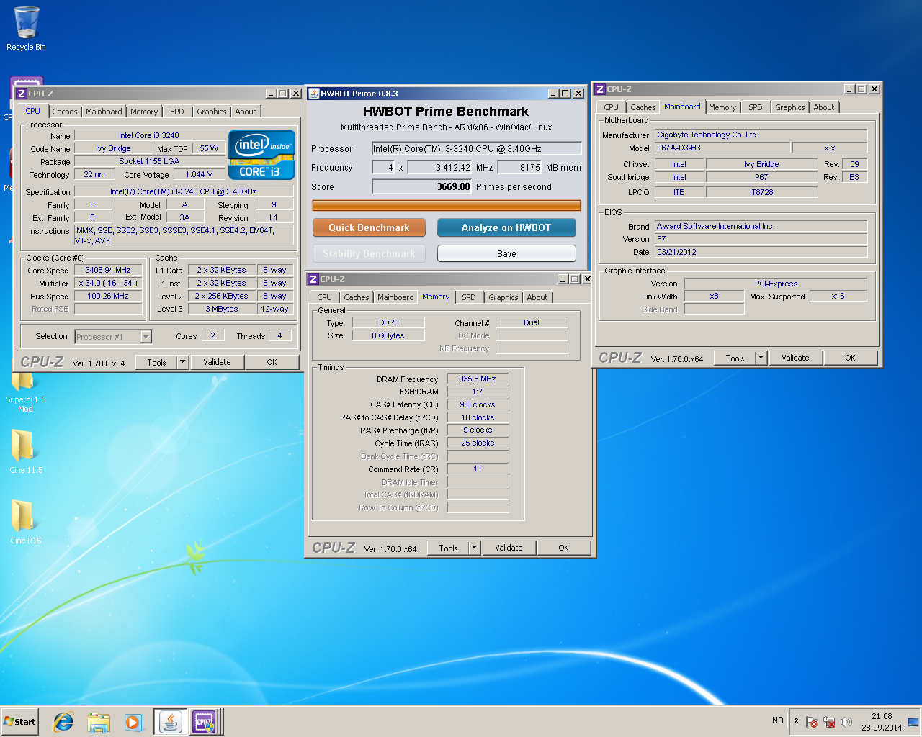The image size is (922, 737).
Task: Open the Cine 11.5 desktop folder
Action: (25, 451)
